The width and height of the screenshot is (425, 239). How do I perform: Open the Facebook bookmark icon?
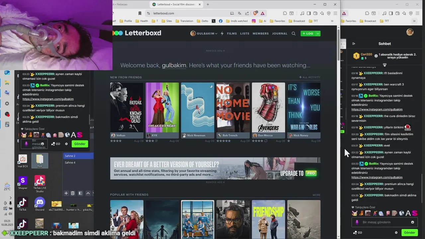click(x=220, y=21)
